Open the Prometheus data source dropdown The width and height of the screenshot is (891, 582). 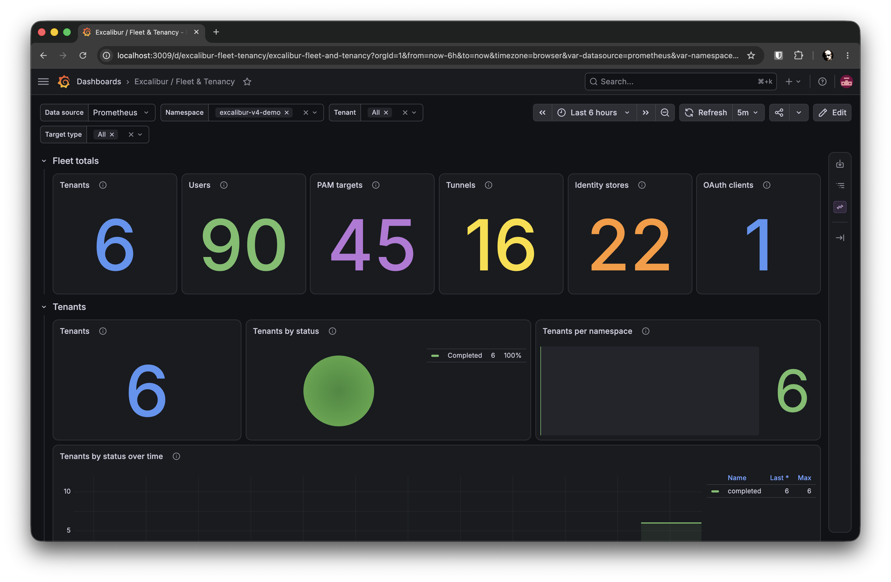(121, 113)
